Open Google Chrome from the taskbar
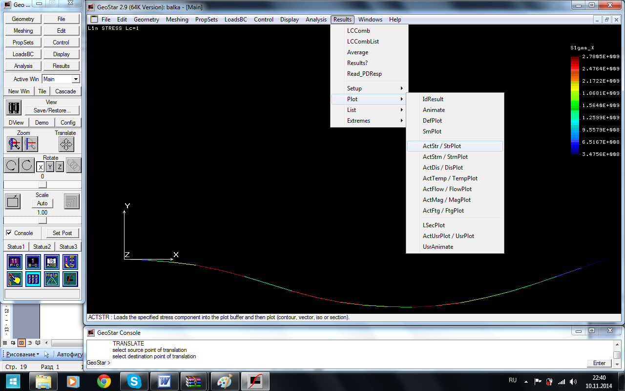The image size is (625, 391). pyautogui.click(x=104, y=381)
